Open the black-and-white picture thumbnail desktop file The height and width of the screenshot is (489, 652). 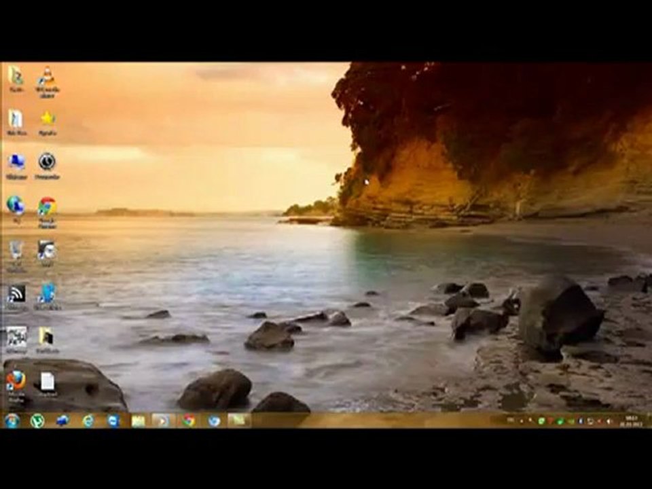pos(16,340)
